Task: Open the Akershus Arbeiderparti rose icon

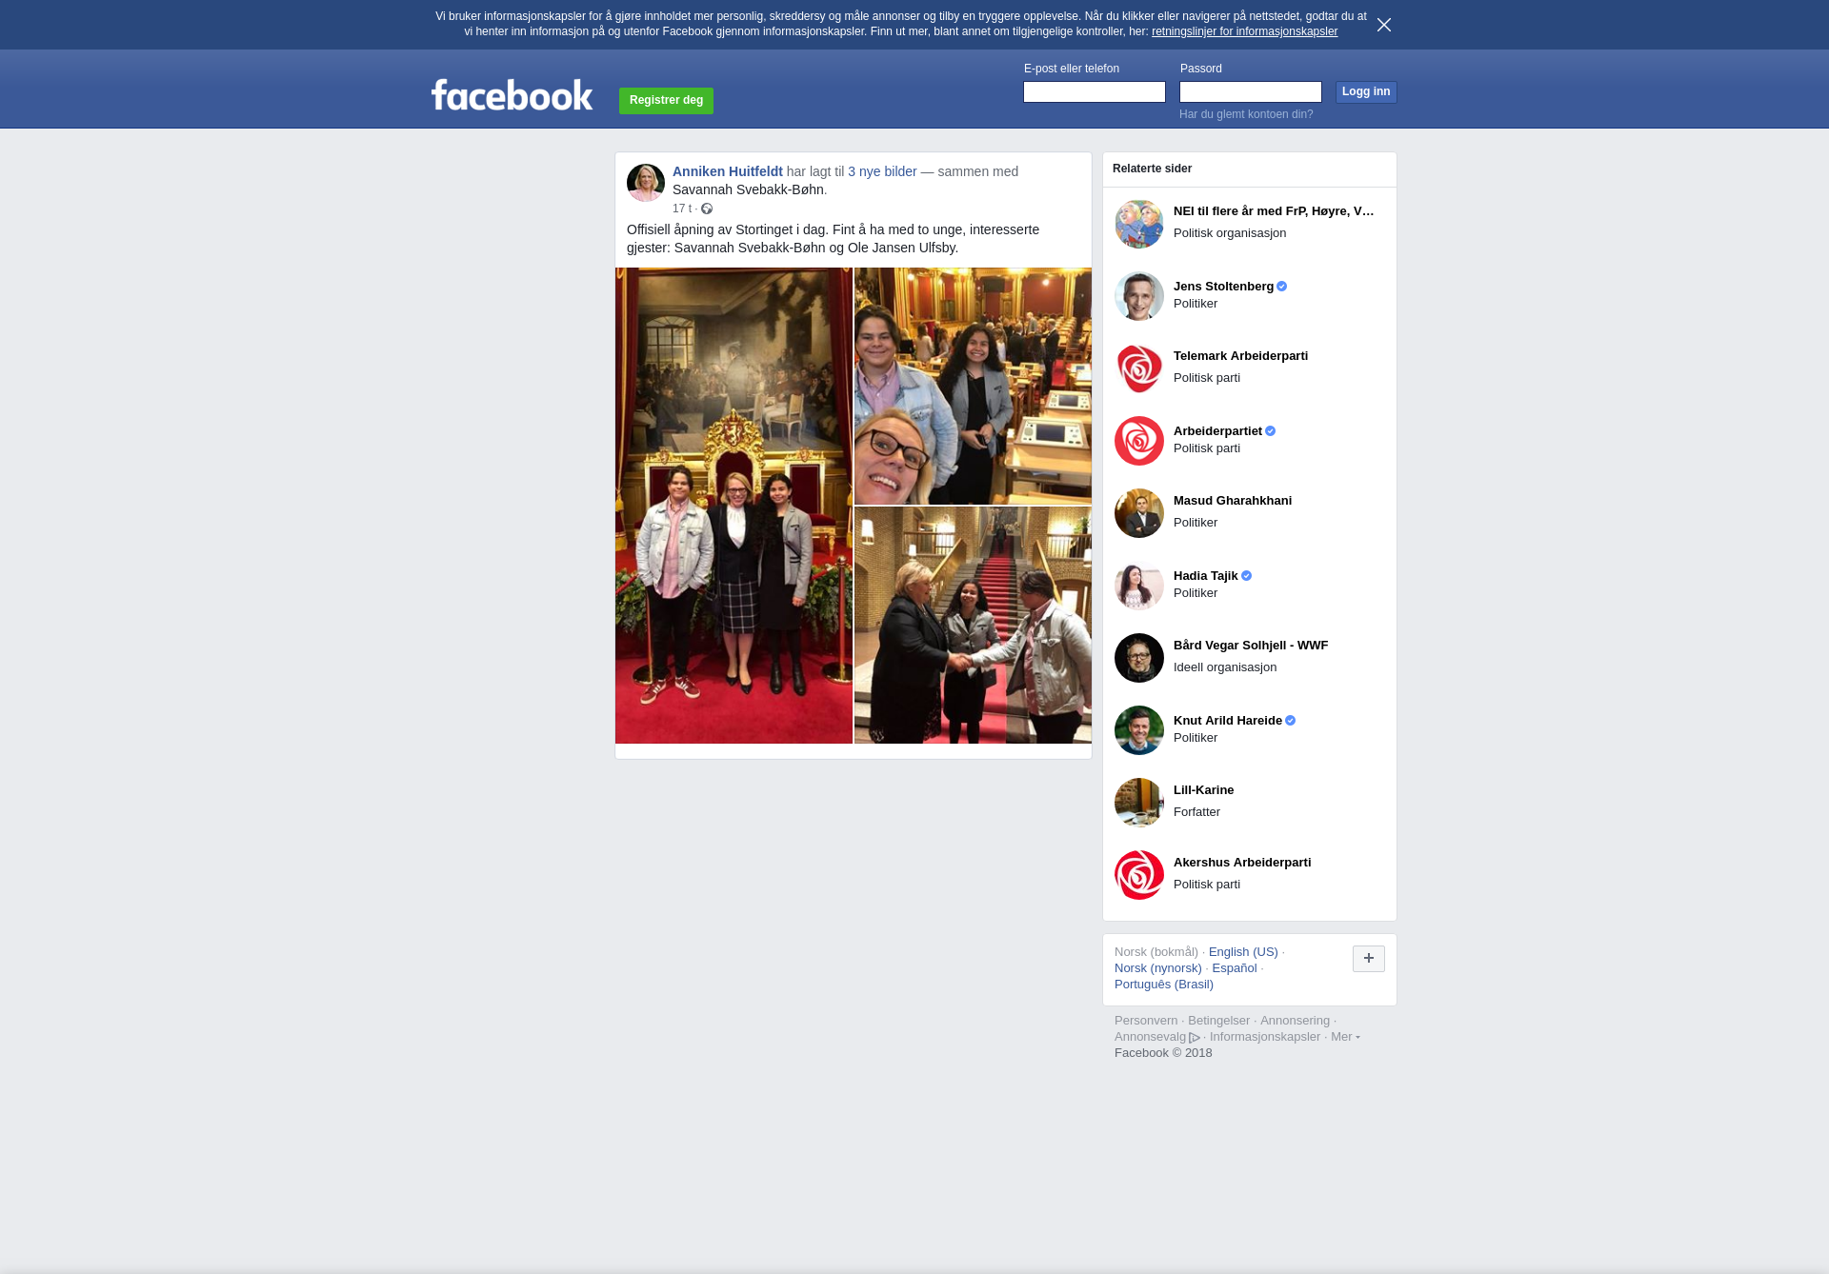Action: tap(1138, 875)
